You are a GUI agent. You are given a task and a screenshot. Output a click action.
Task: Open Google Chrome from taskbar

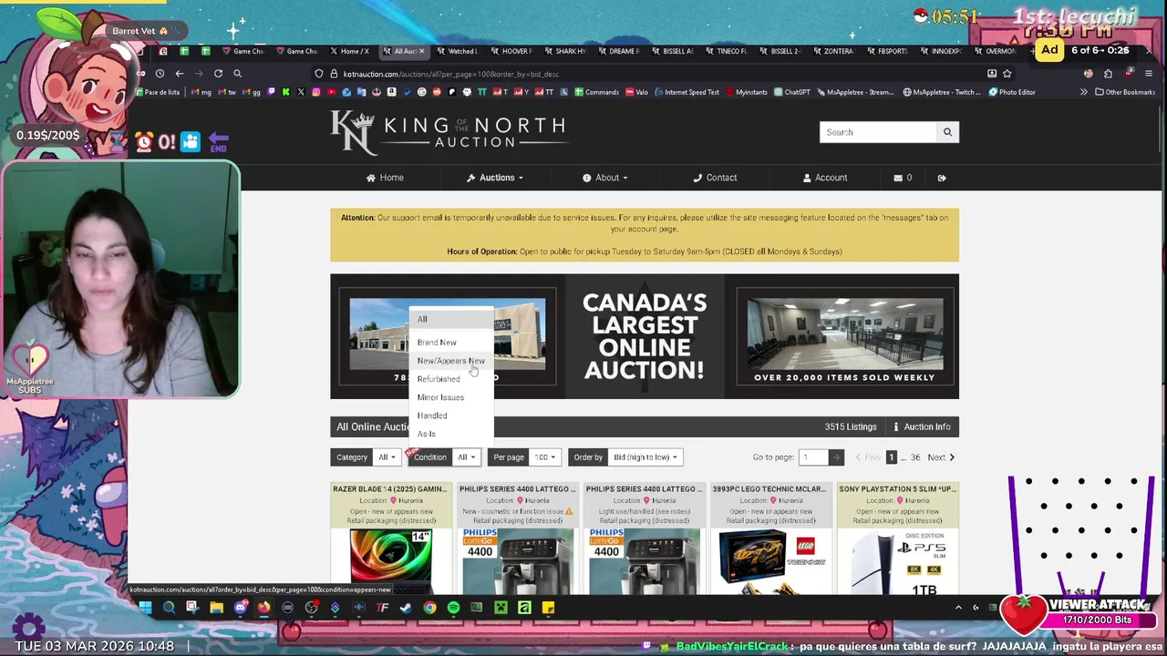429,608
